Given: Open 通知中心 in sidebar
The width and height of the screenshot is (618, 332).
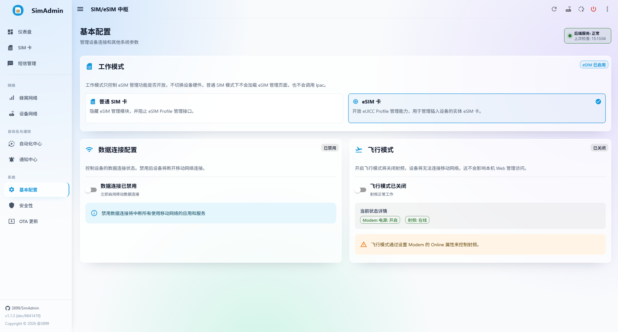Looking at the screenshot, I should point(36,160).
